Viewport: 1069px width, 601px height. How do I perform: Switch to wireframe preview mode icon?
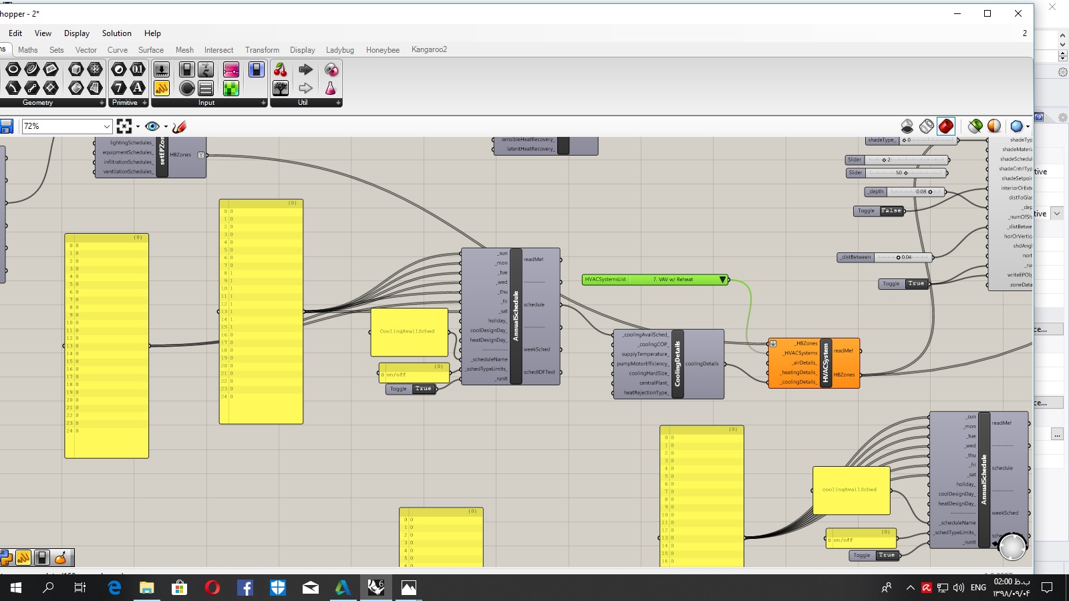(x=927, y=126)
